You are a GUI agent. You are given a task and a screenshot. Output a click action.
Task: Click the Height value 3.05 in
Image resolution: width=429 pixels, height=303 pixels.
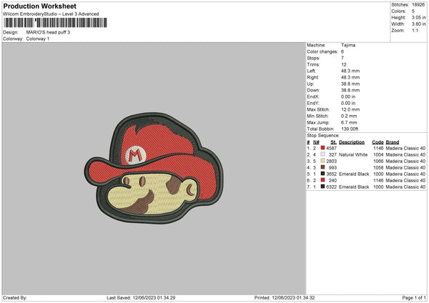(x=418, y=17)
